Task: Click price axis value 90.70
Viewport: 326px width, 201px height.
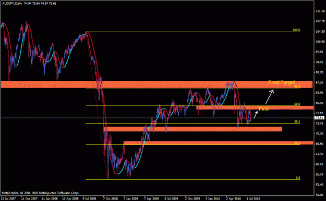Action: click(320, 72)
